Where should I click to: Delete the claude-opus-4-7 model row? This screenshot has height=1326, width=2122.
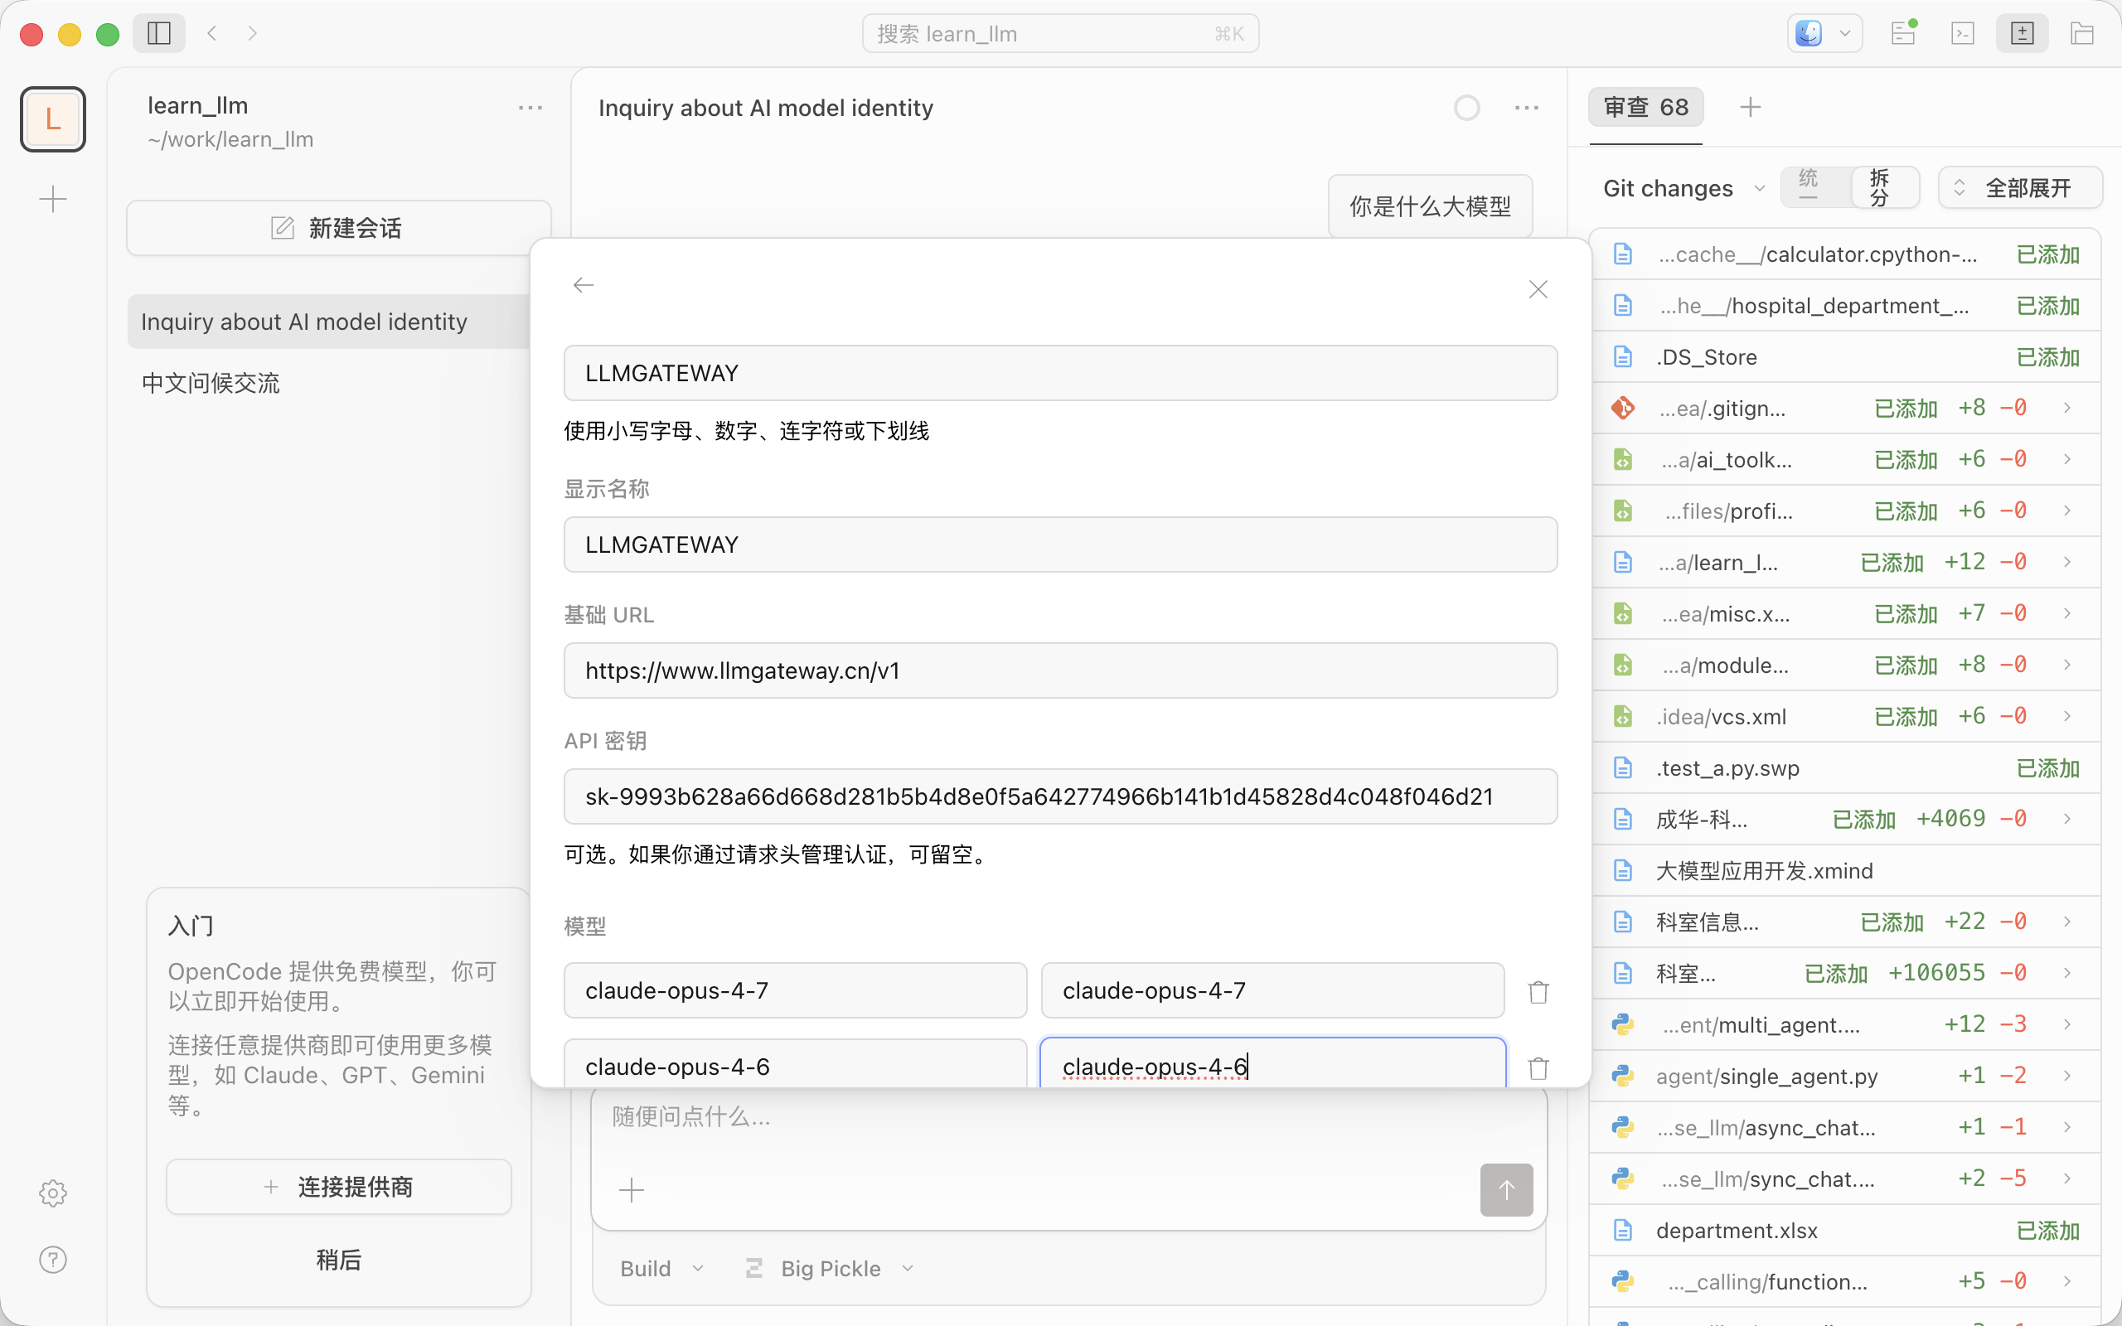(x=1538, y=992)
